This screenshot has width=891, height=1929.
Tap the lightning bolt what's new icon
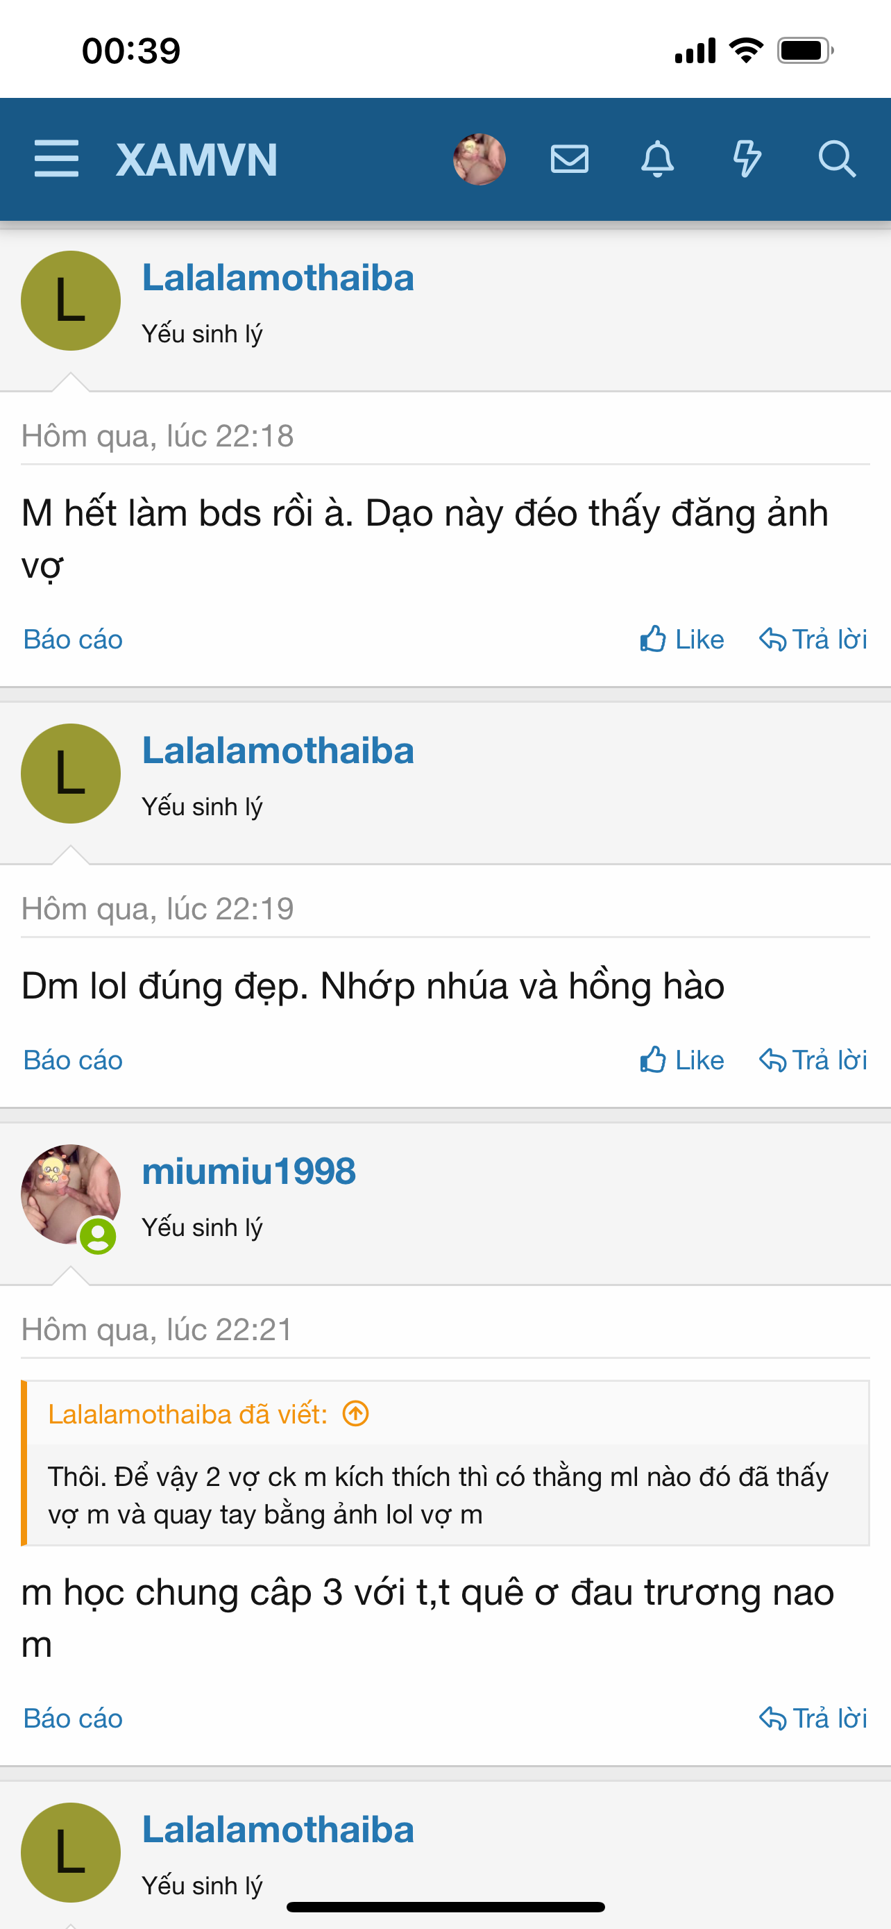pyautogui.click(x=747, y=159)
